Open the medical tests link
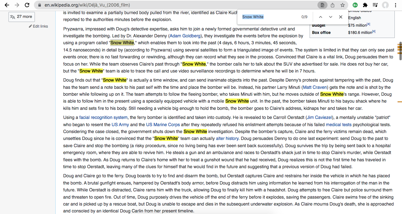The height and width of the screenshot is (214, 402). [x=339, y=125]
